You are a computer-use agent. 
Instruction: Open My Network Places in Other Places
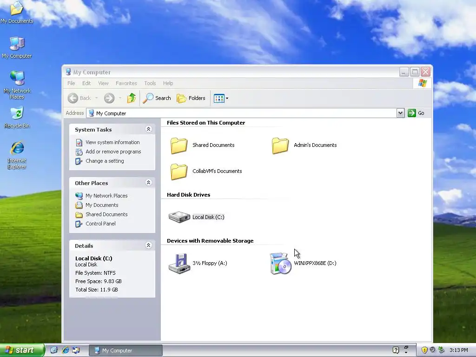[x=106, y=196]
